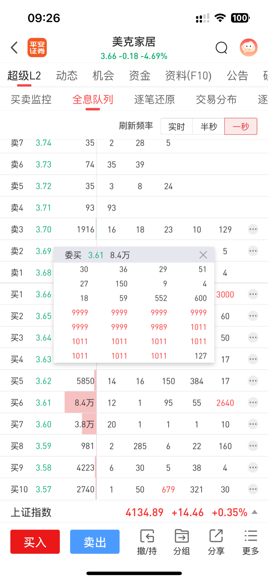Switch to the 资金 tab
Screen dimensions: 268x581
click(140, 75)
